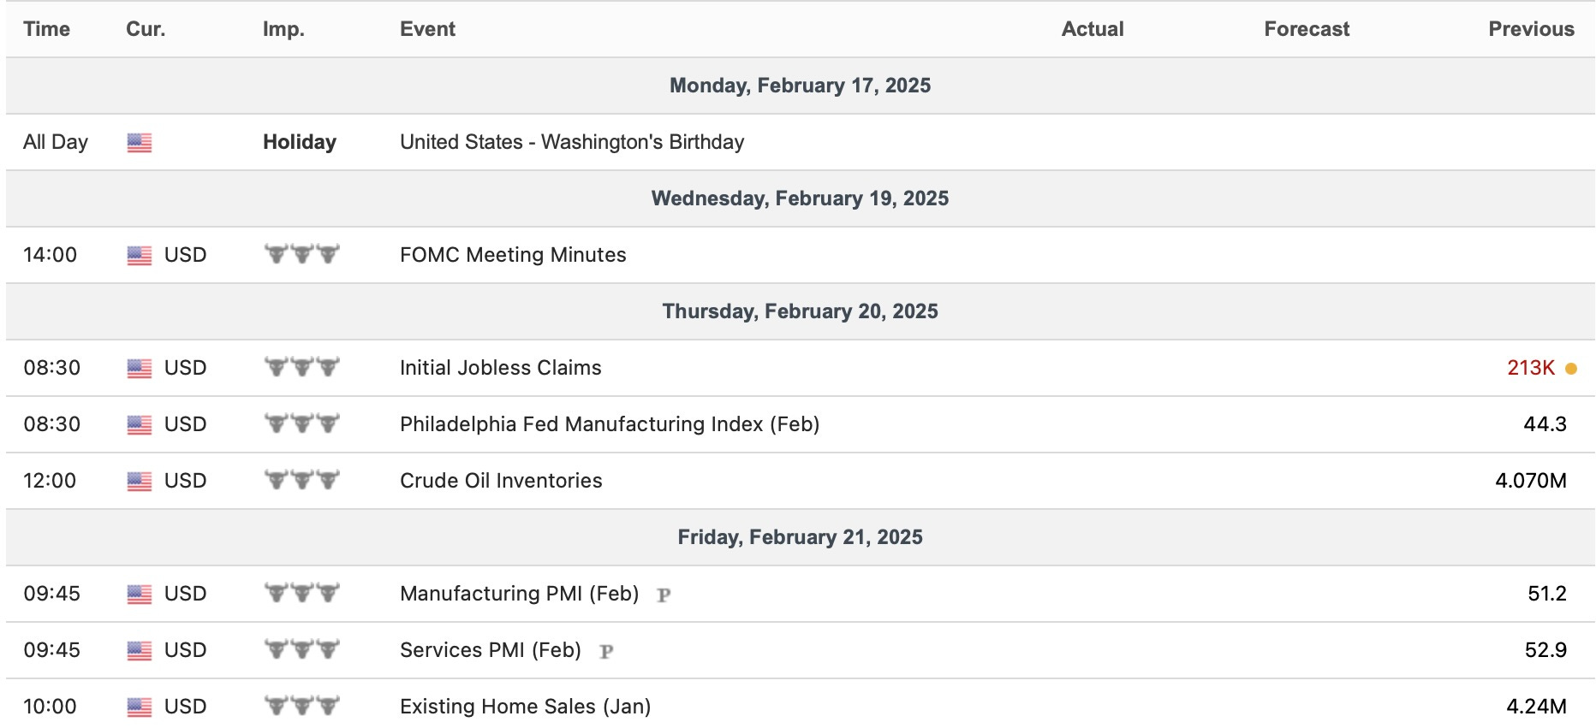Click the 213K previous value

(x=1530, y=368)
